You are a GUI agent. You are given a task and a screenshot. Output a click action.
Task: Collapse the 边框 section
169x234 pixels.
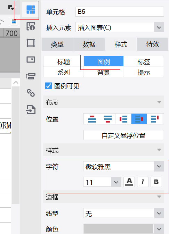104,197
